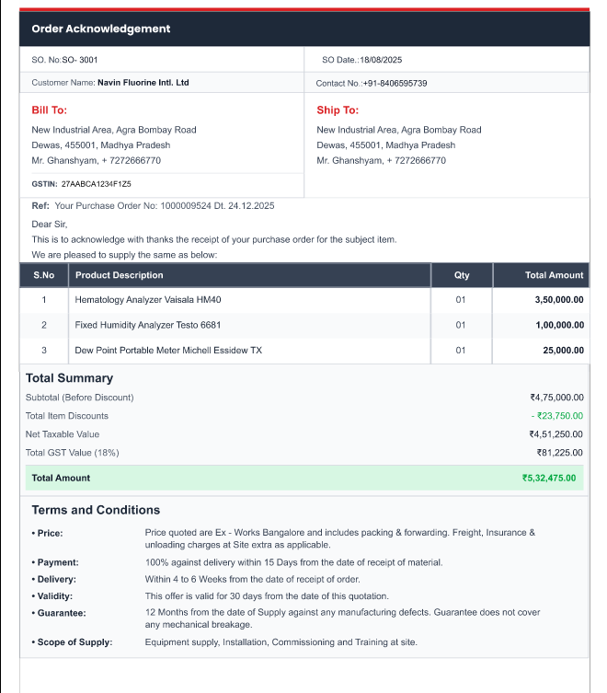This screenshot has height=693, width=607.
Task: Click the 3,50,000.00 amount in row one
Action: [559, 300]
